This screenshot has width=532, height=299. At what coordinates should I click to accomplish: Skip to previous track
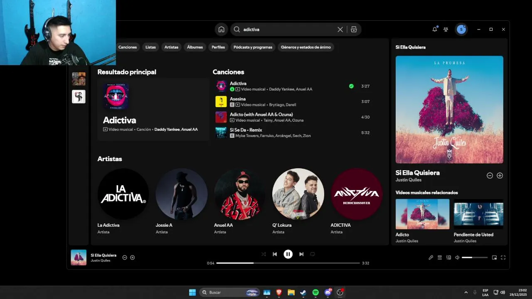click(275, 254)
